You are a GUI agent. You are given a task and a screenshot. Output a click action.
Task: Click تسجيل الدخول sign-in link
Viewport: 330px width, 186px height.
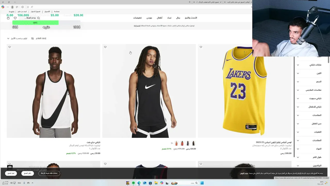click(x=36, y=12)
